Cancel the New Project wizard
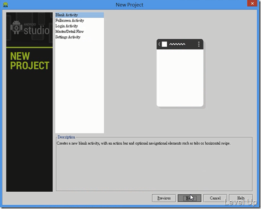 coord(215,198)
